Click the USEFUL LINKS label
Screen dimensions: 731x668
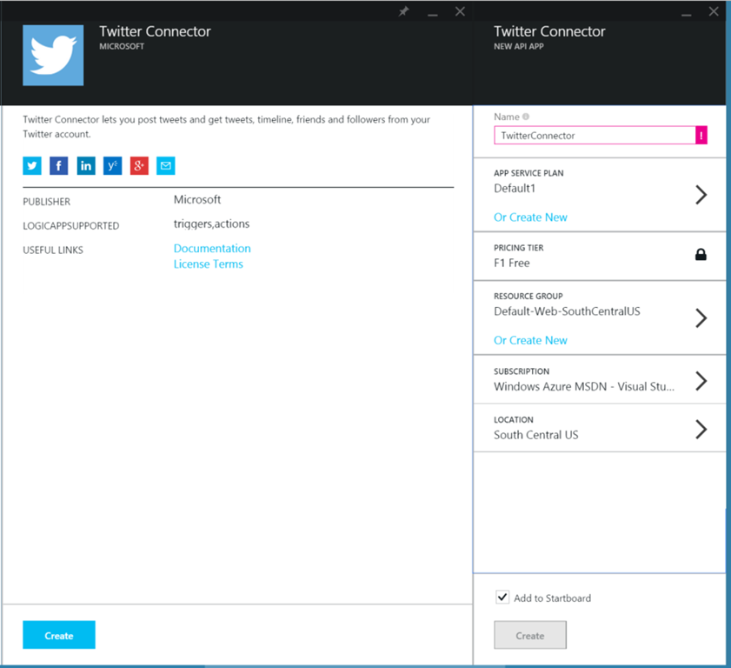[53, 250]
